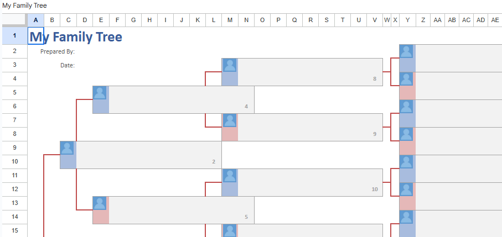Click the My Family Tree title cell
This screenshot has width=502, height=237.
click(76, 38)
